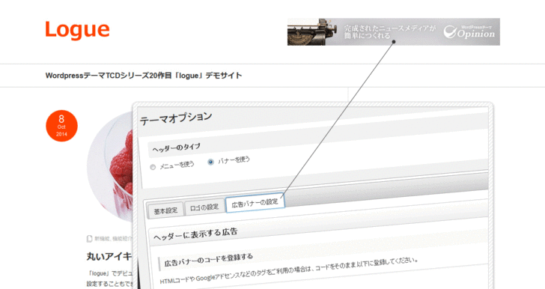Screen dimensions: 545x289
Task: Click the テーマオプション heading
Action: tap(176, 118)
